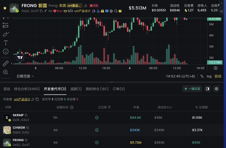
Task: Click the CHWDR token thumbnail
Action: click(7, 130)
